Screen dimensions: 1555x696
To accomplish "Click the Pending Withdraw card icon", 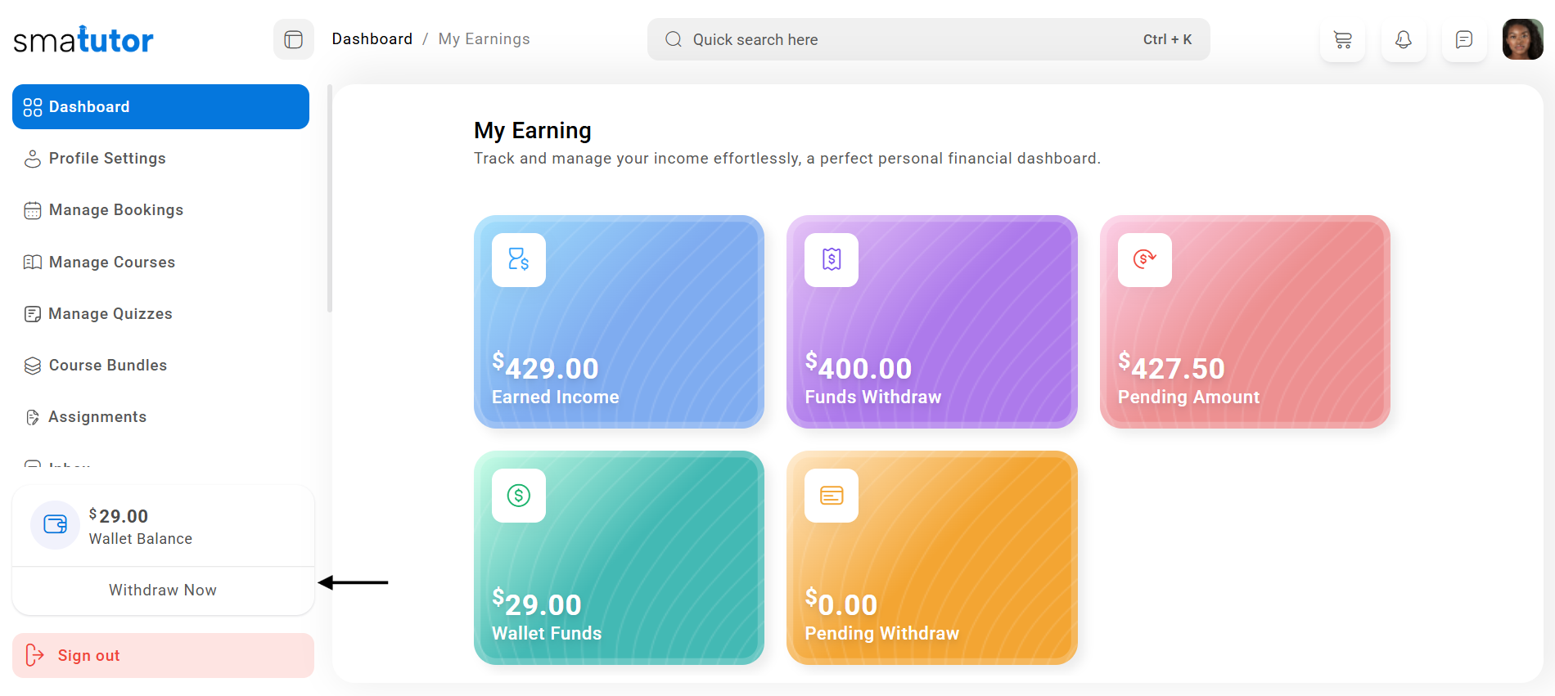I will pyautogui.click(x=832, y=496).
